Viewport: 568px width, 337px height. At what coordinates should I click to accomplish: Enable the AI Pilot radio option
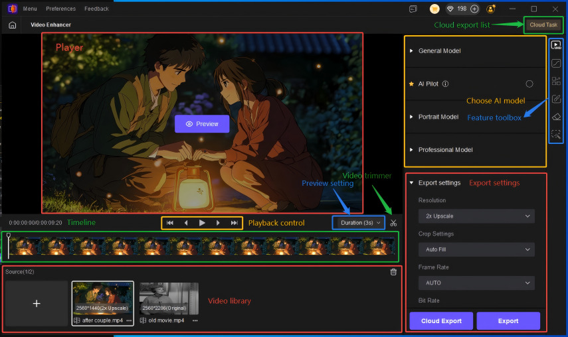click(x=529, y=84)
